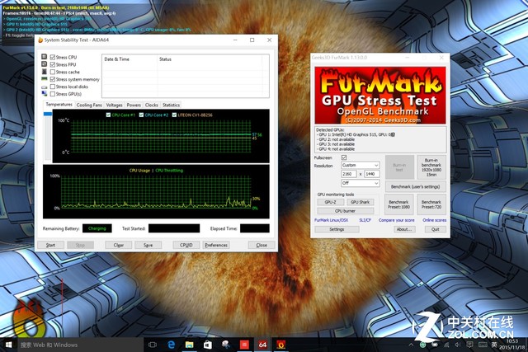Toggle CPU Core #1 graph legend checkbox
Viewport: 528px width, 352px height.
point(109,115)
